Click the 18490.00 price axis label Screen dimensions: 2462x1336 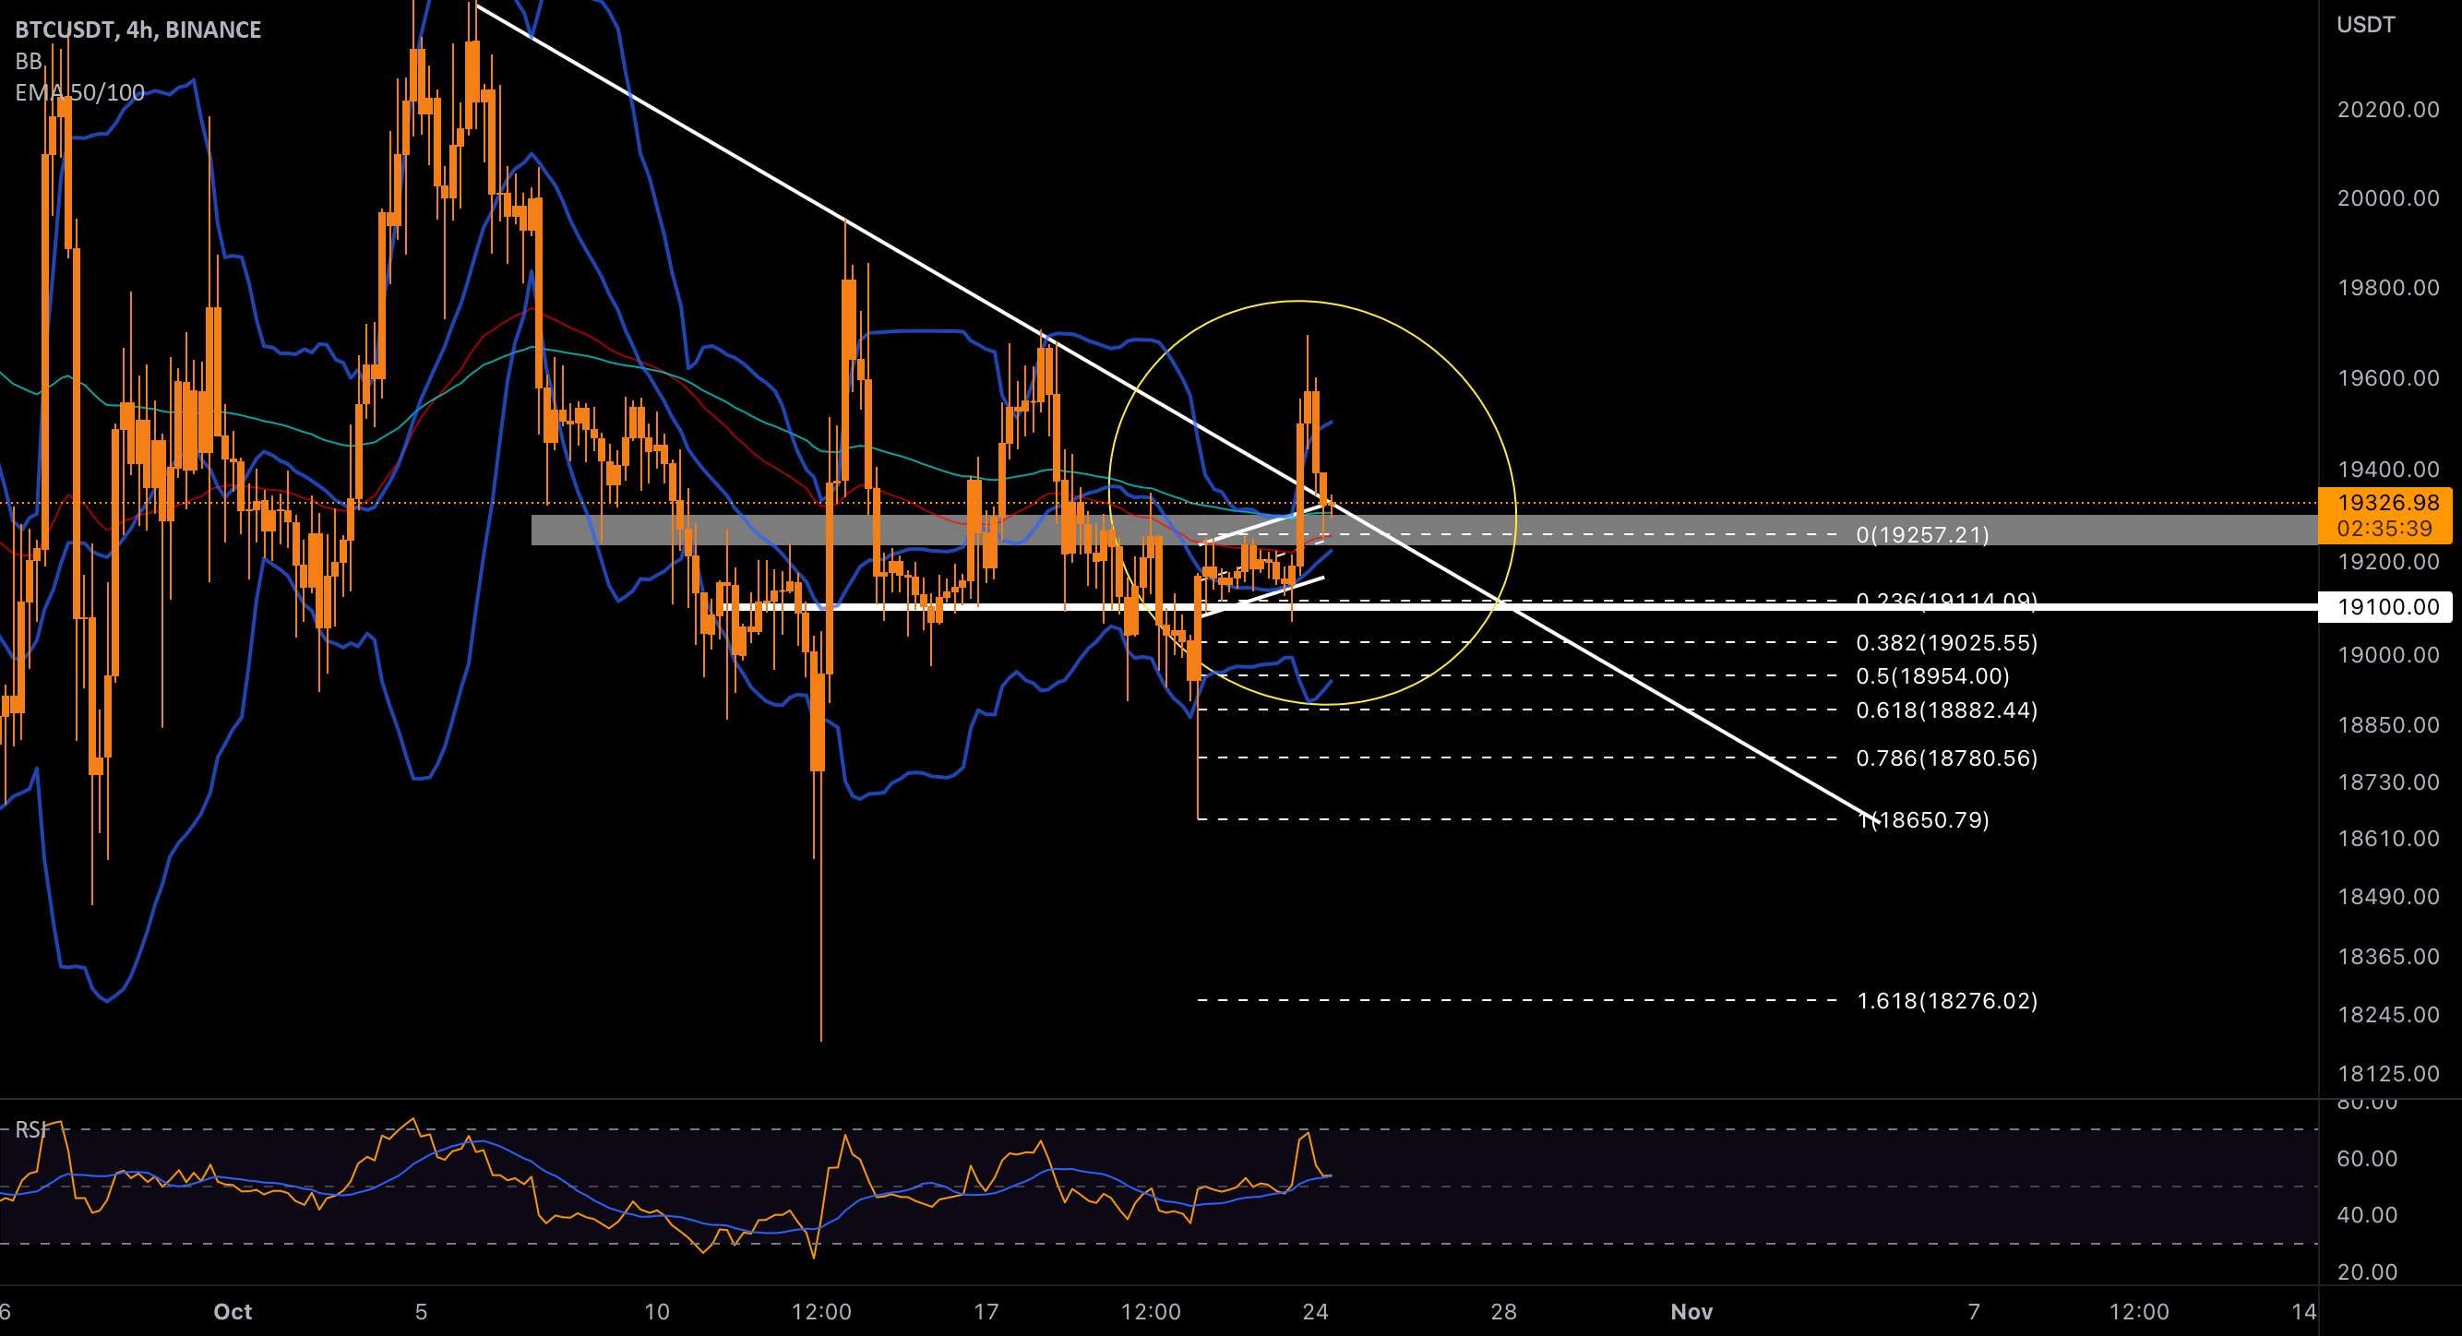click(x=2388, y=897)
